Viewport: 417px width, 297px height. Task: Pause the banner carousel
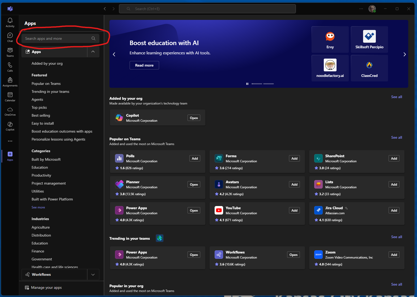point(247,84)
